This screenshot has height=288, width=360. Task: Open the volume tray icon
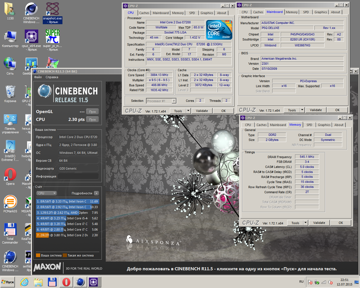coord(331,282)
